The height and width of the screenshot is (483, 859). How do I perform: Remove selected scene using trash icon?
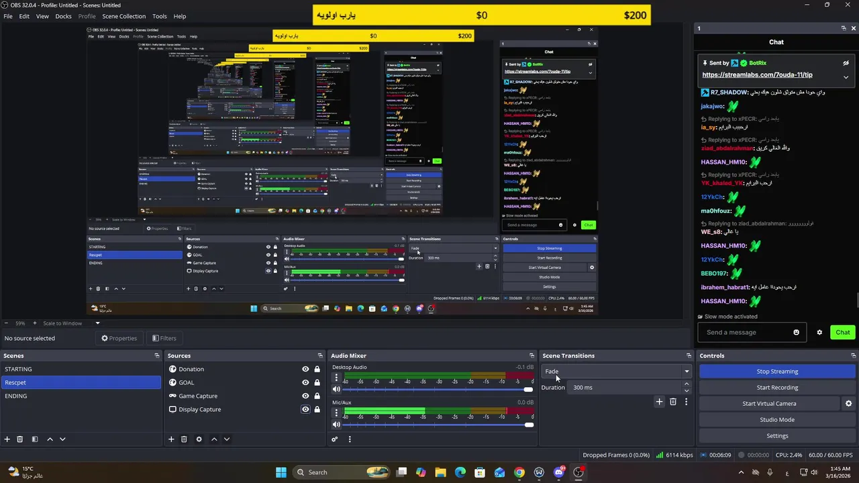[x=20, y=439]
